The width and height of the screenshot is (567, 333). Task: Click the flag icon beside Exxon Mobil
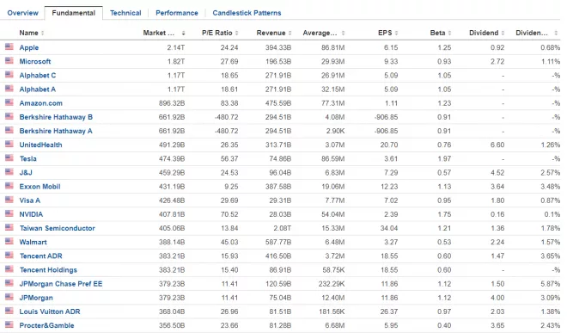point(9,186)
